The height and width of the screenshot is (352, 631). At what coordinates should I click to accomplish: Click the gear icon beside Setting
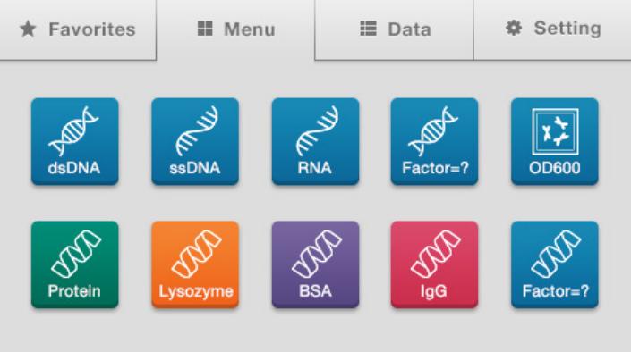click(x=514, y=28)
